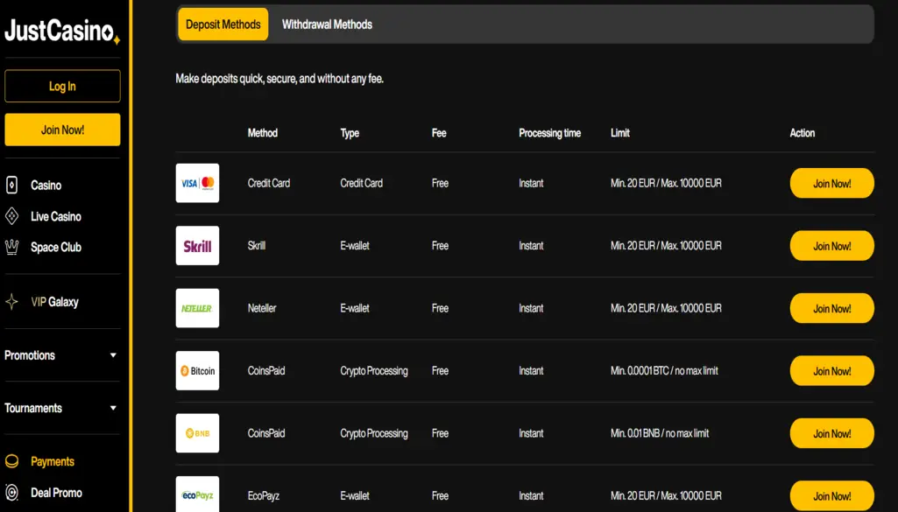Click Join Now! in the EcoPayz row
The image size is (898, 512).
point(832,495)
